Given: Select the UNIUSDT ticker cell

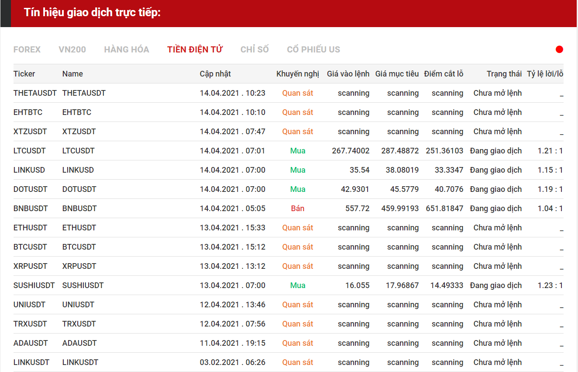Looking at the screenshot, I should click(x=29, y=305).
